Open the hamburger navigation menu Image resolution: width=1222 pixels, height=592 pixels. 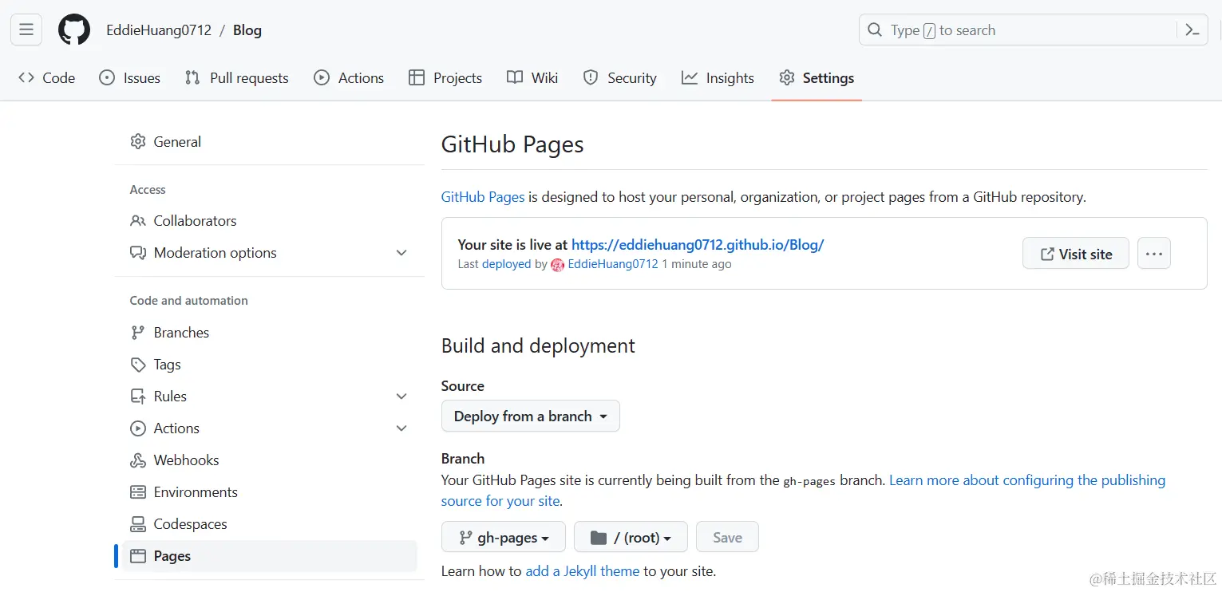[x=26, y=30]
